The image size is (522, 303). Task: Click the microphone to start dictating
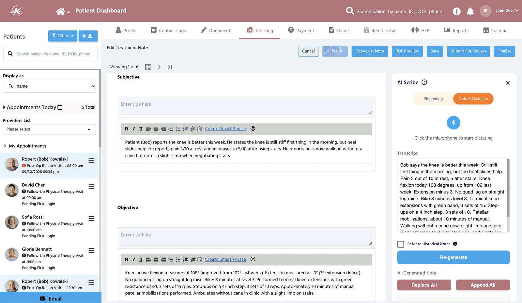coord(453,123)
